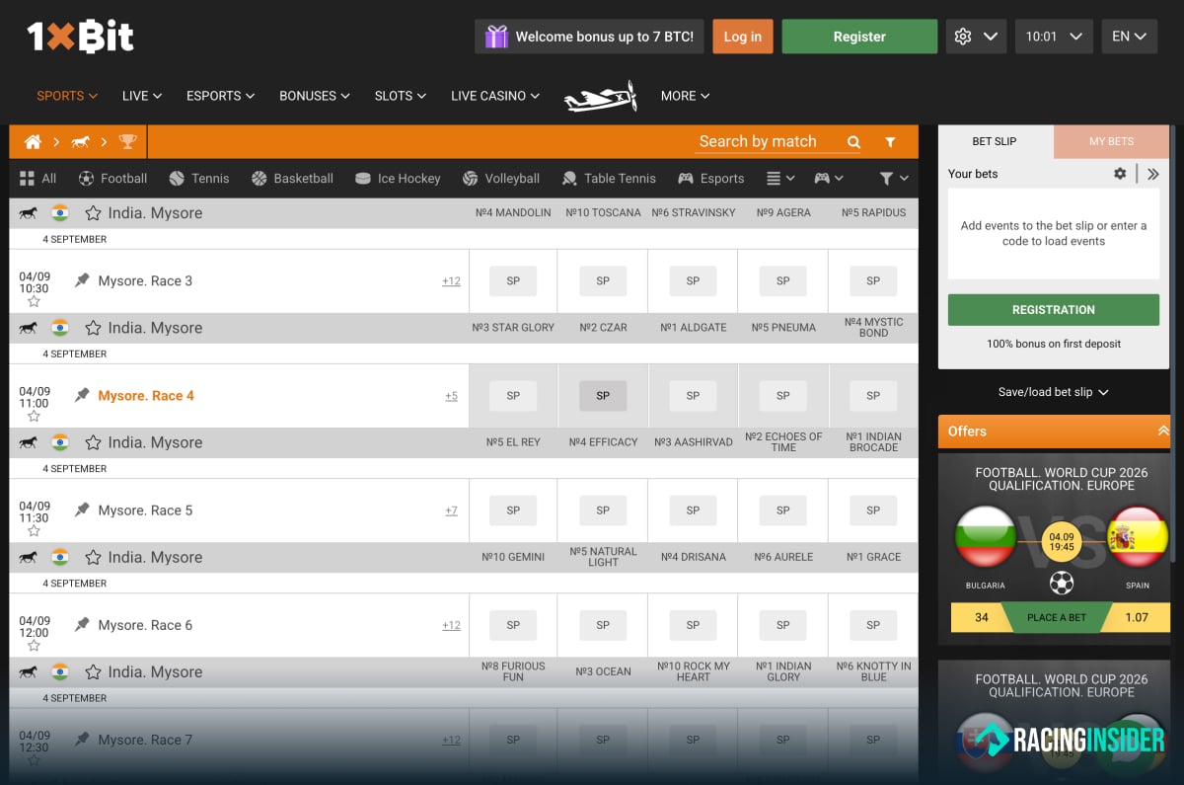Select Bulgaria odds 34
Viewport: 1184px width, 785px height.
(x=981, y=618)
